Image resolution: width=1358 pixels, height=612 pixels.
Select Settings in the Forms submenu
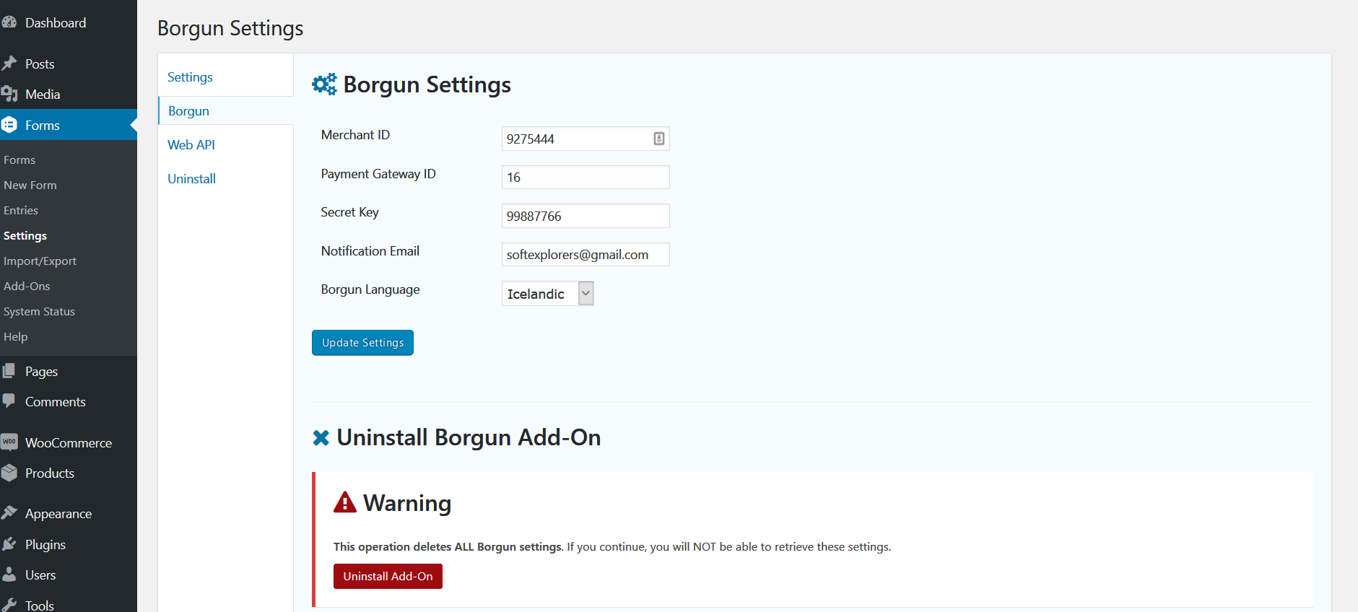click(25, 235)
